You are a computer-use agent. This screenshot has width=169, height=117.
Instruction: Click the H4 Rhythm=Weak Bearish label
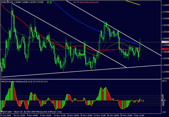coord(86,2)
